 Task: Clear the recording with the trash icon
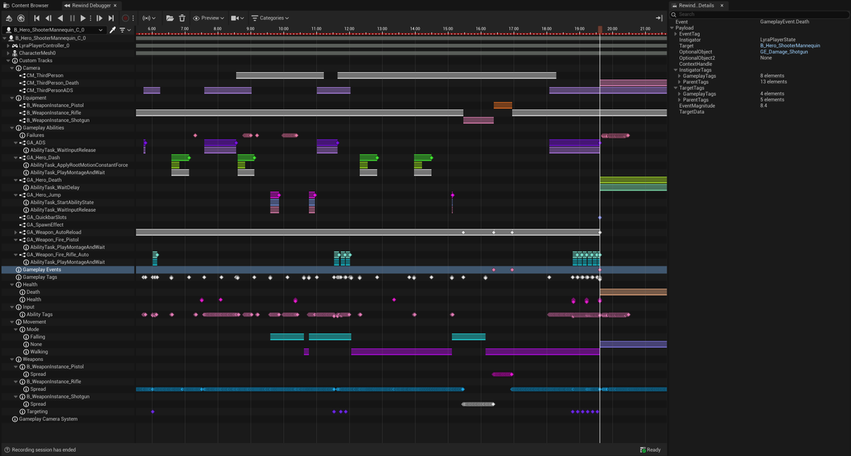[x=182, y=18]
